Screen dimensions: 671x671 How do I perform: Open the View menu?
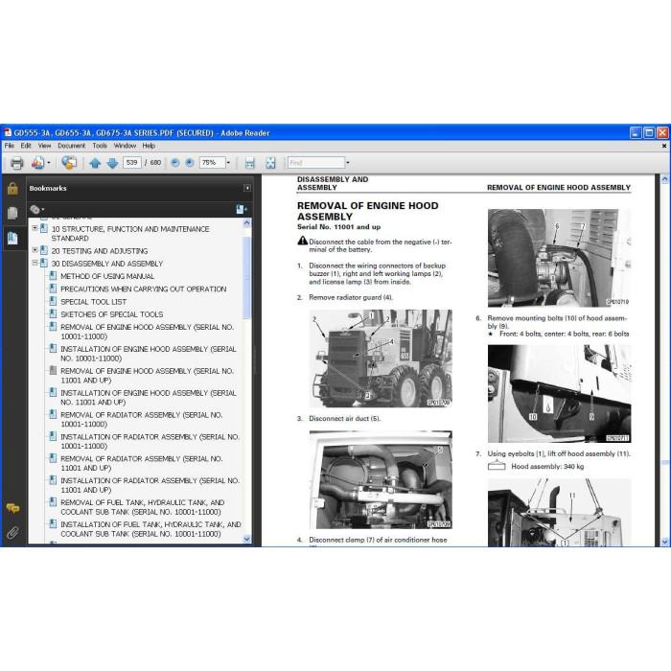click(x=44, y=146)
